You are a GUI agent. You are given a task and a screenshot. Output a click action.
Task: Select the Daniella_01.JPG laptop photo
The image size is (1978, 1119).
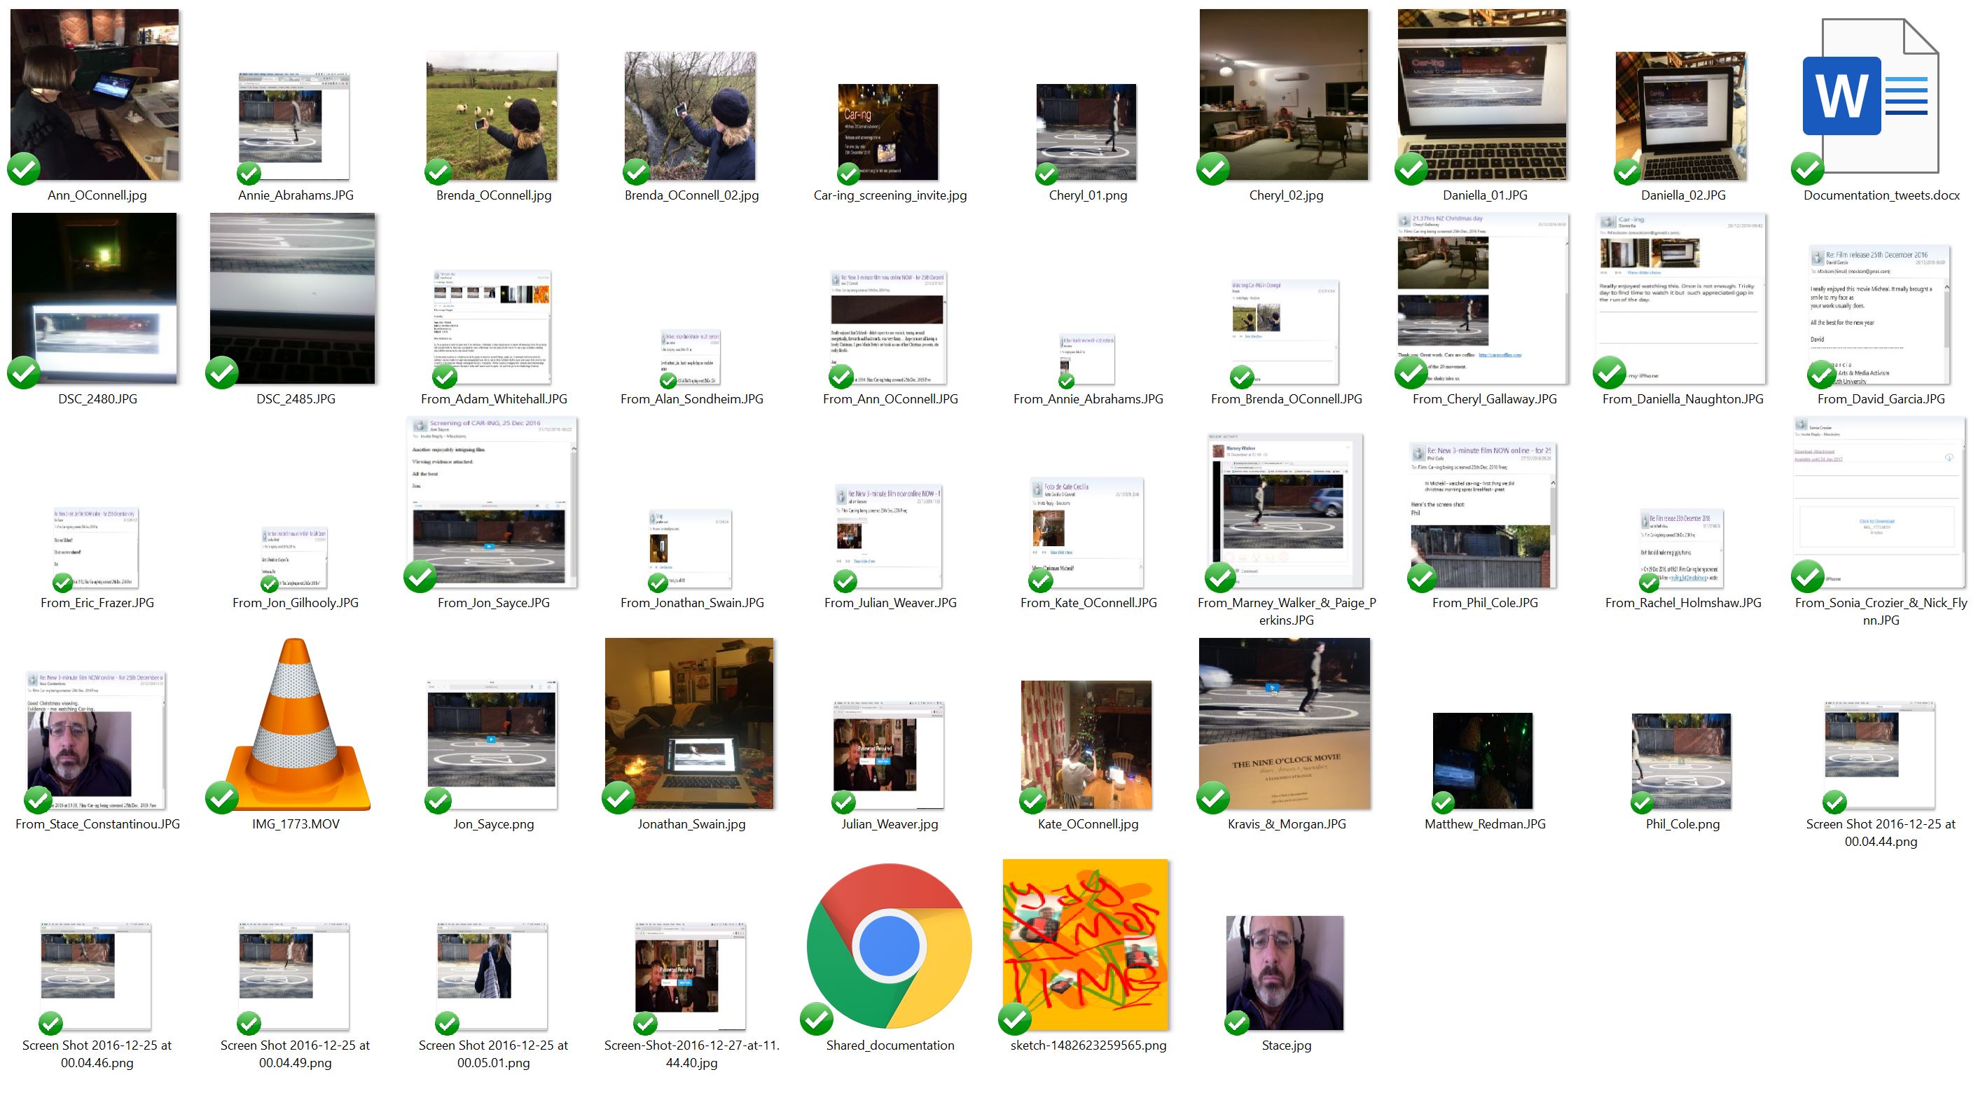(1483, 95)
